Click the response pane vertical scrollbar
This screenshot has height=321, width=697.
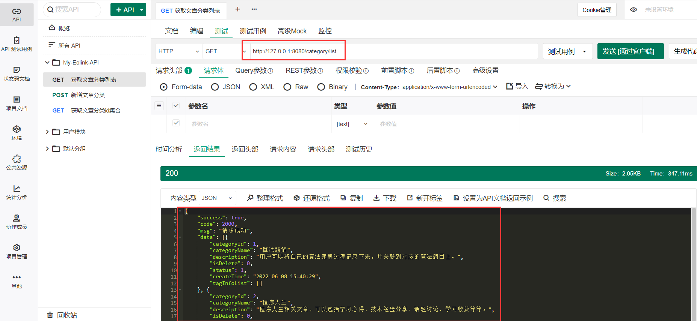[694, 264]
